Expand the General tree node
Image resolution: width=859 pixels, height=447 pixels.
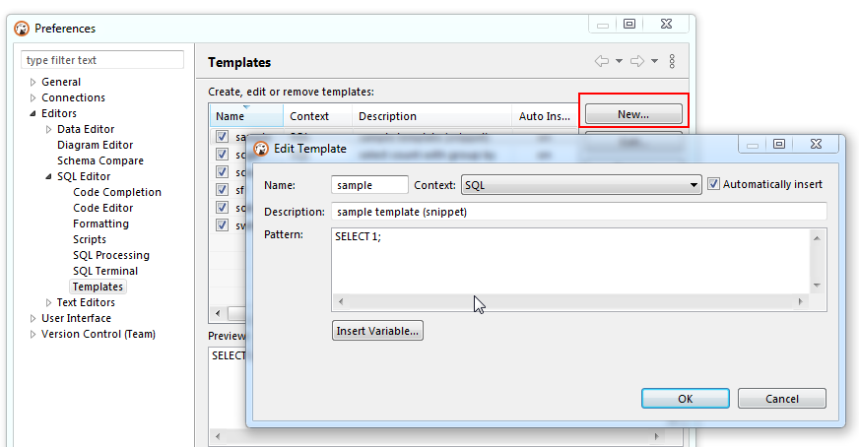tap(33, 82)
